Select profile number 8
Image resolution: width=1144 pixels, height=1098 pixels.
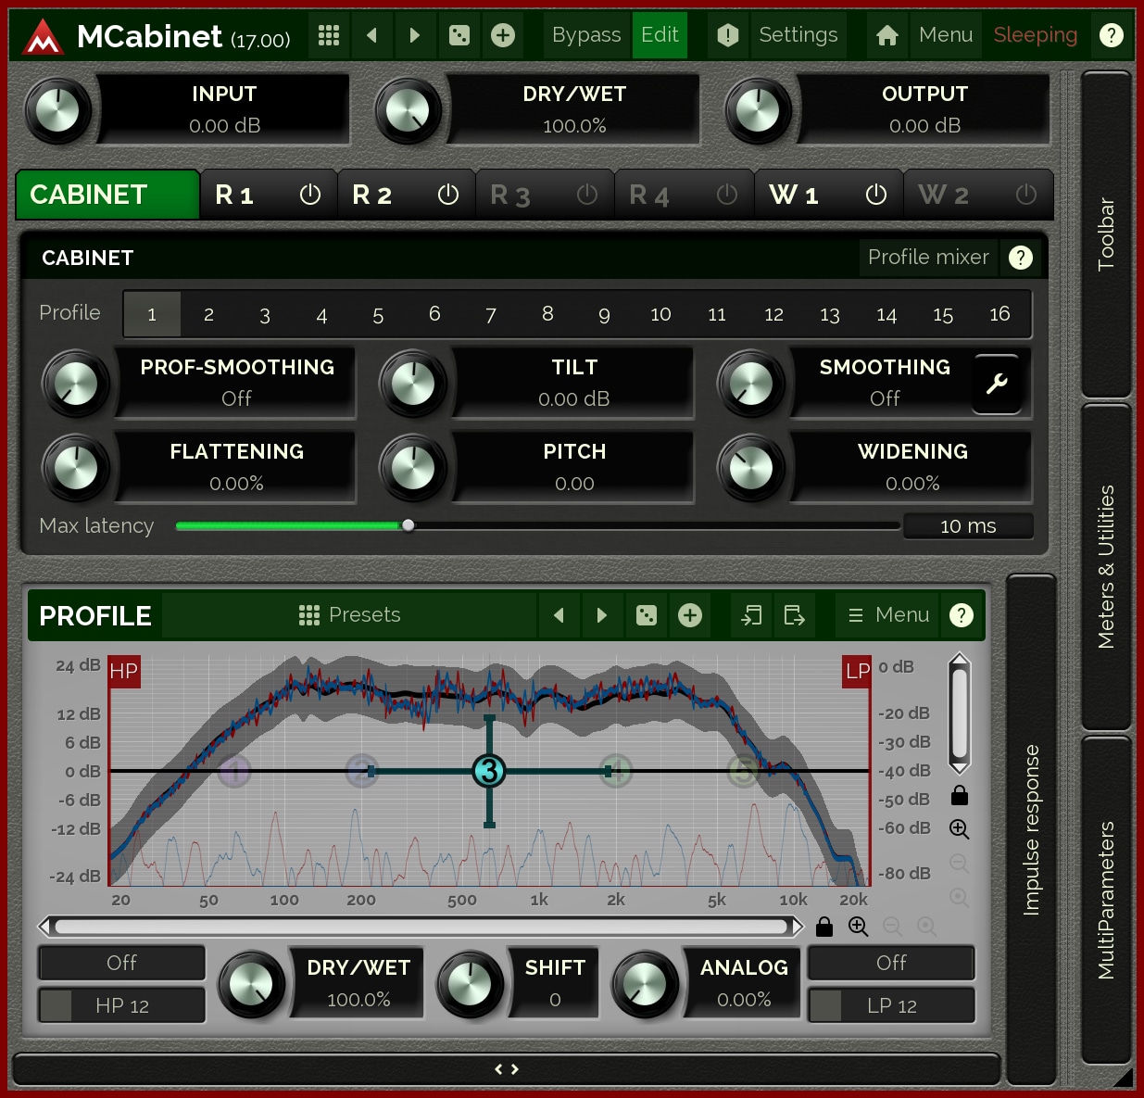tap(547, 314)
